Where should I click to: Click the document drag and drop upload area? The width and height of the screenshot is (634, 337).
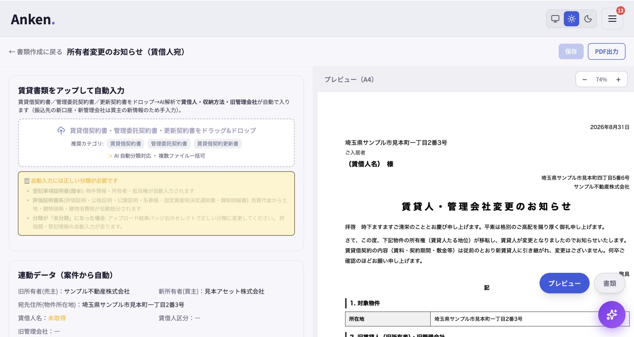point(156,143)
